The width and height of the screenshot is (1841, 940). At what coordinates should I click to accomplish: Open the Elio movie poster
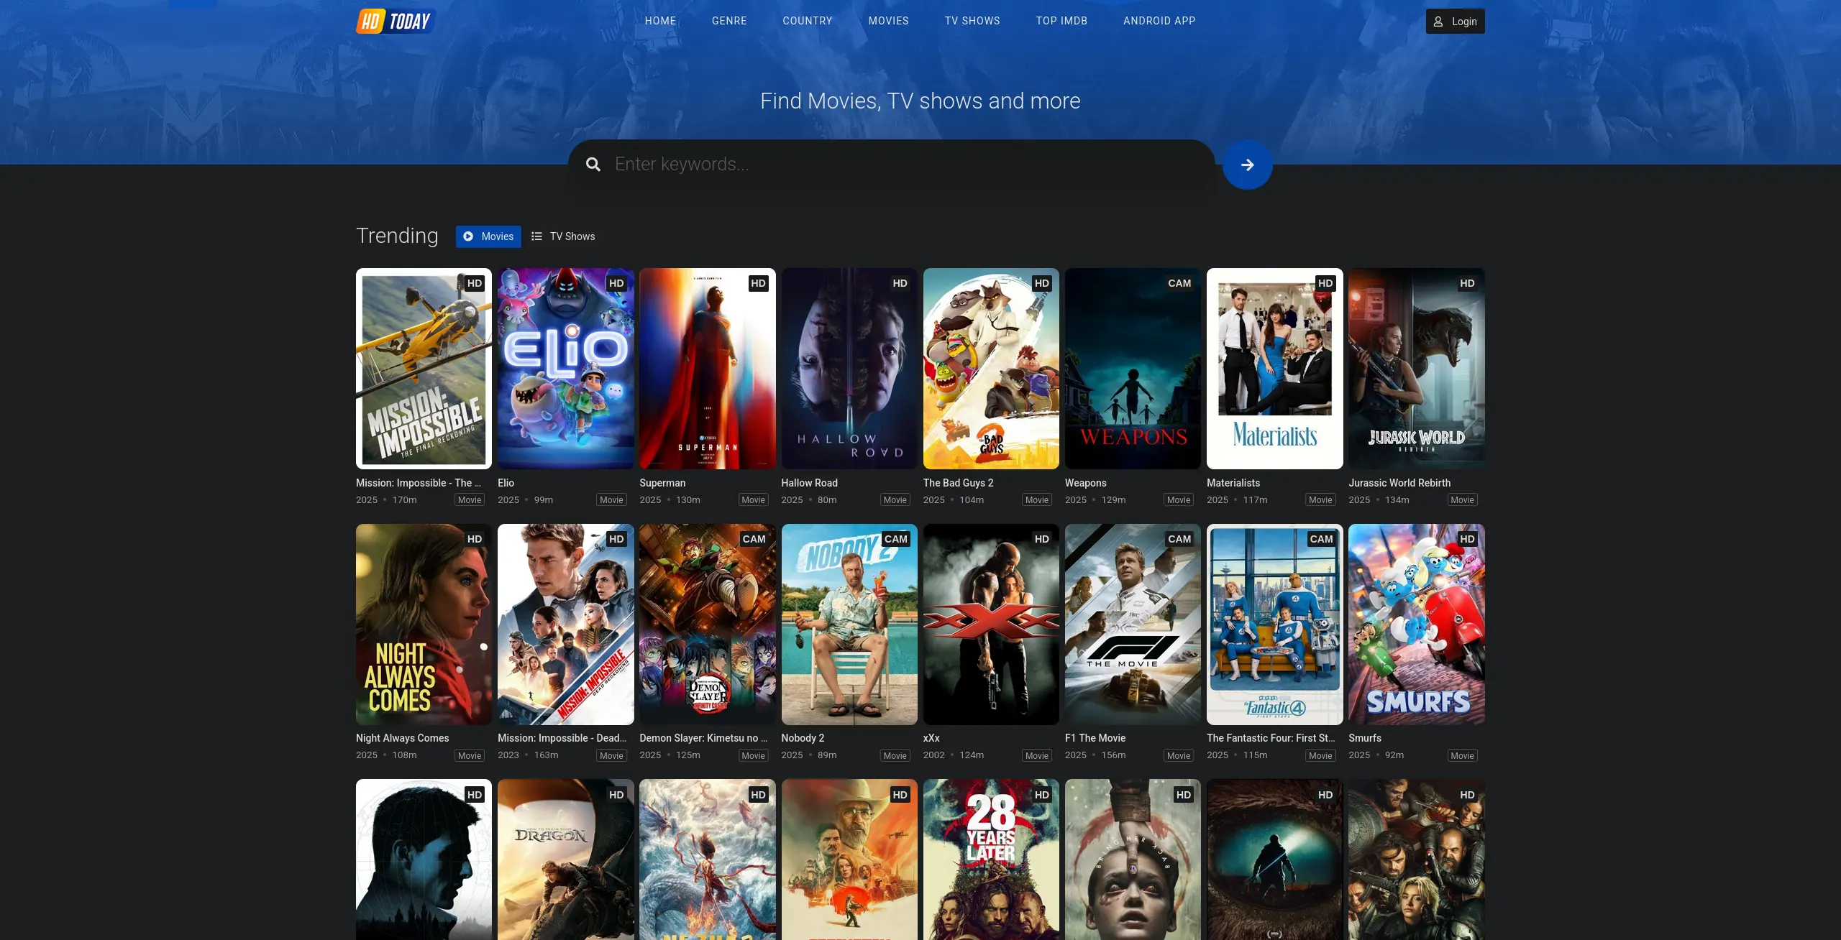565,369
